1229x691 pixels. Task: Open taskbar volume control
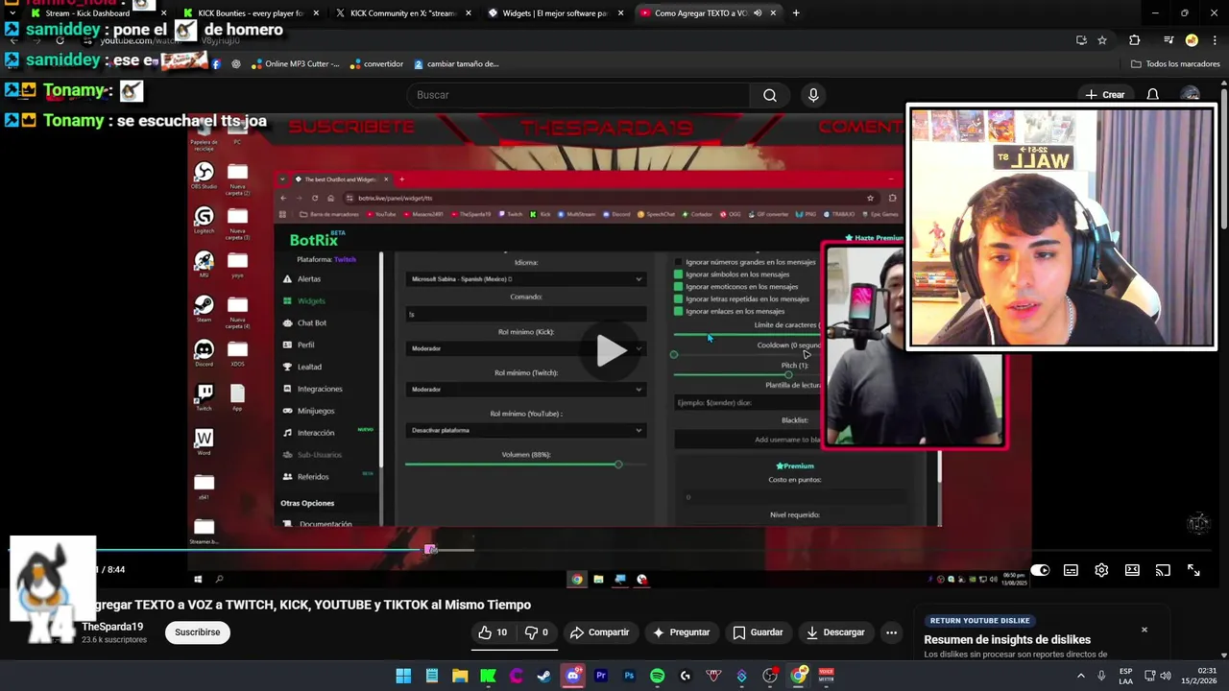click(x=1165, y=676)
